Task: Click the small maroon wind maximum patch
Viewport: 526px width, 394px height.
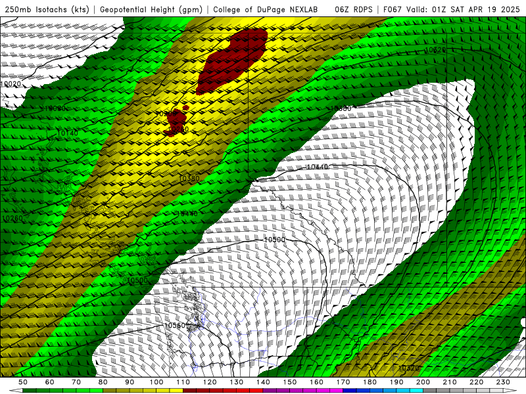Action: (x=176, y=121)
